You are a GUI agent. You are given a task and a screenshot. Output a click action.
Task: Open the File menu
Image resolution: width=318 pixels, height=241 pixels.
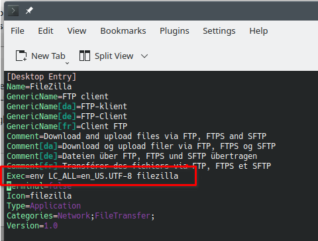[x=17, y=31]
